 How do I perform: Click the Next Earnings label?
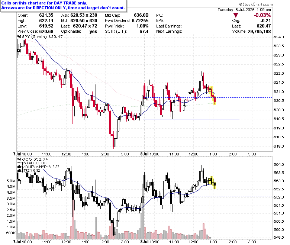point(169,32)
